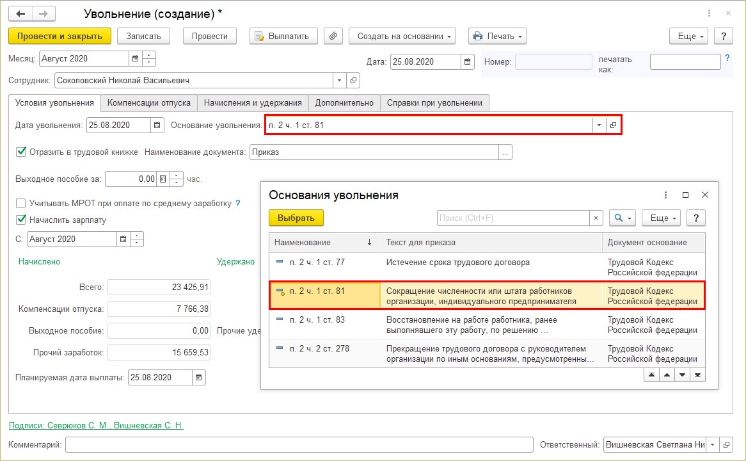Click ellipsis button of Наименование документа
The width and height of the screenshot is (746, 461).
tap(505, 152)
